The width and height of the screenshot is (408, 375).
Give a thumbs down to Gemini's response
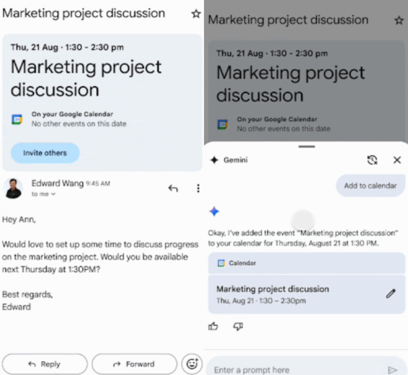[238, 326]
